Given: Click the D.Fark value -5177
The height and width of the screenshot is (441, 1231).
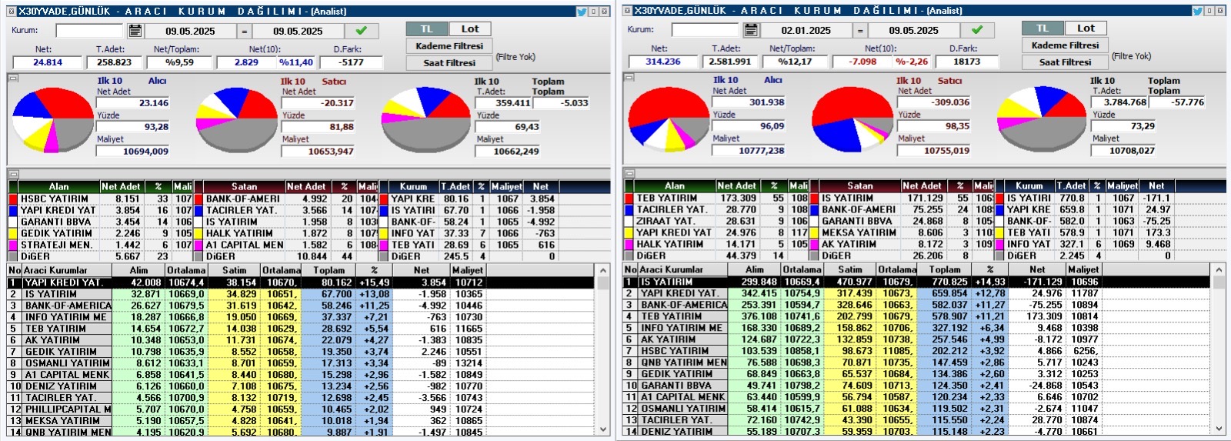Looking at the screenshot, I should 352,62.
